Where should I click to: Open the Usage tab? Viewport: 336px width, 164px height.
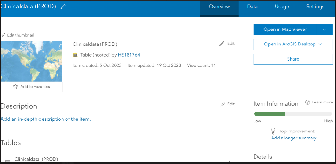282,7
